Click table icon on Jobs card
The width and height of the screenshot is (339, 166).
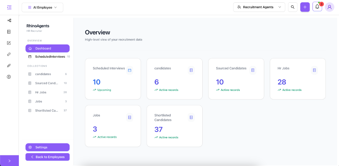(129, 117)
